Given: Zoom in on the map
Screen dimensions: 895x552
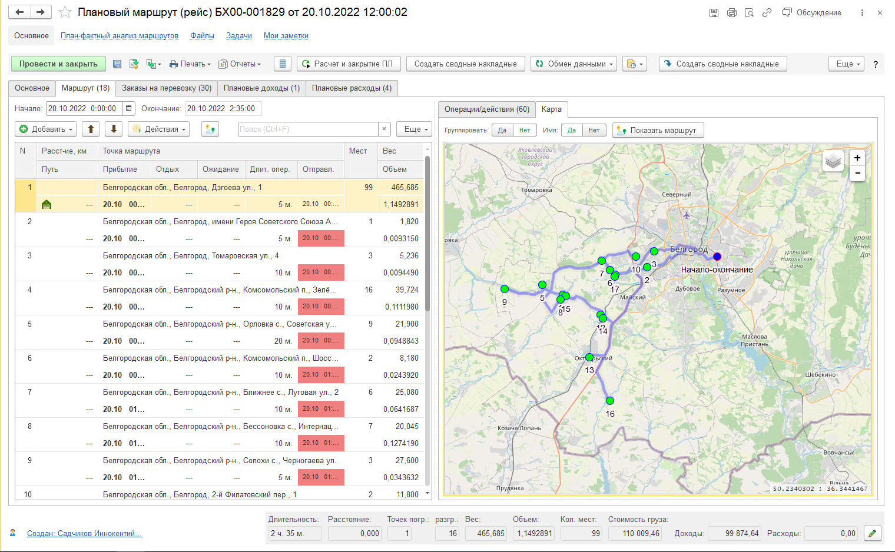Looking at the screenshot, I should [857, 158].
